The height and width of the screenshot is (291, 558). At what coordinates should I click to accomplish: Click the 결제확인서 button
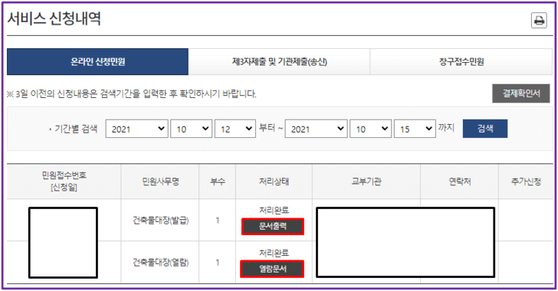(521, 93)
